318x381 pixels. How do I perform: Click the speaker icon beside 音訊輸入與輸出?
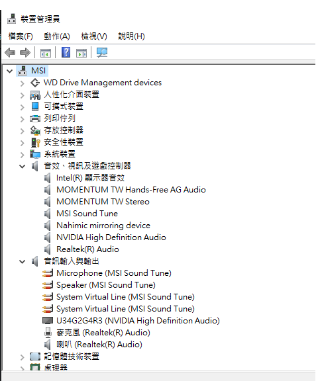[x=35, y=261]
